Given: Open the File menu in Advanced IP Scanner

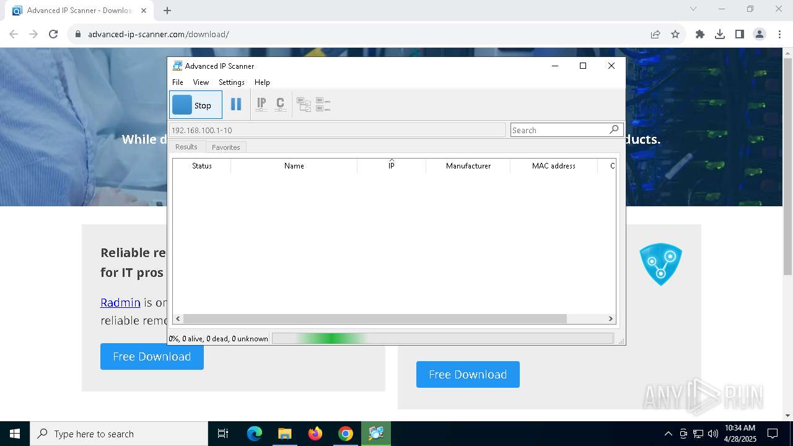Looking at the screenshot, I should pyautogui.click(x=178, y=82).
